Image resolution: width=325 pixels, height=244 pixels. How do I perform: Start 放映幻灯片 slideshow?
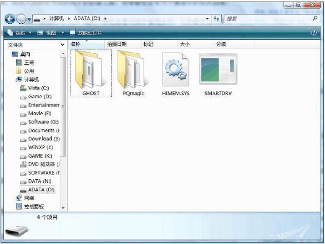point(86,32)
